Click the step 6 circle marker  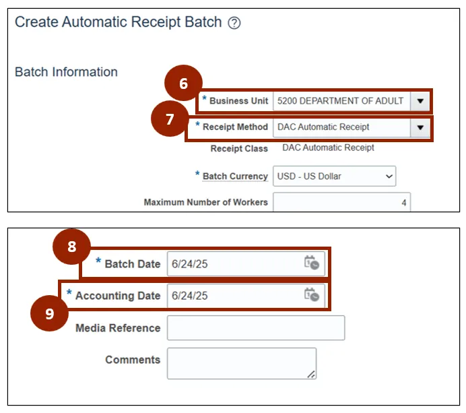point(183,84)
